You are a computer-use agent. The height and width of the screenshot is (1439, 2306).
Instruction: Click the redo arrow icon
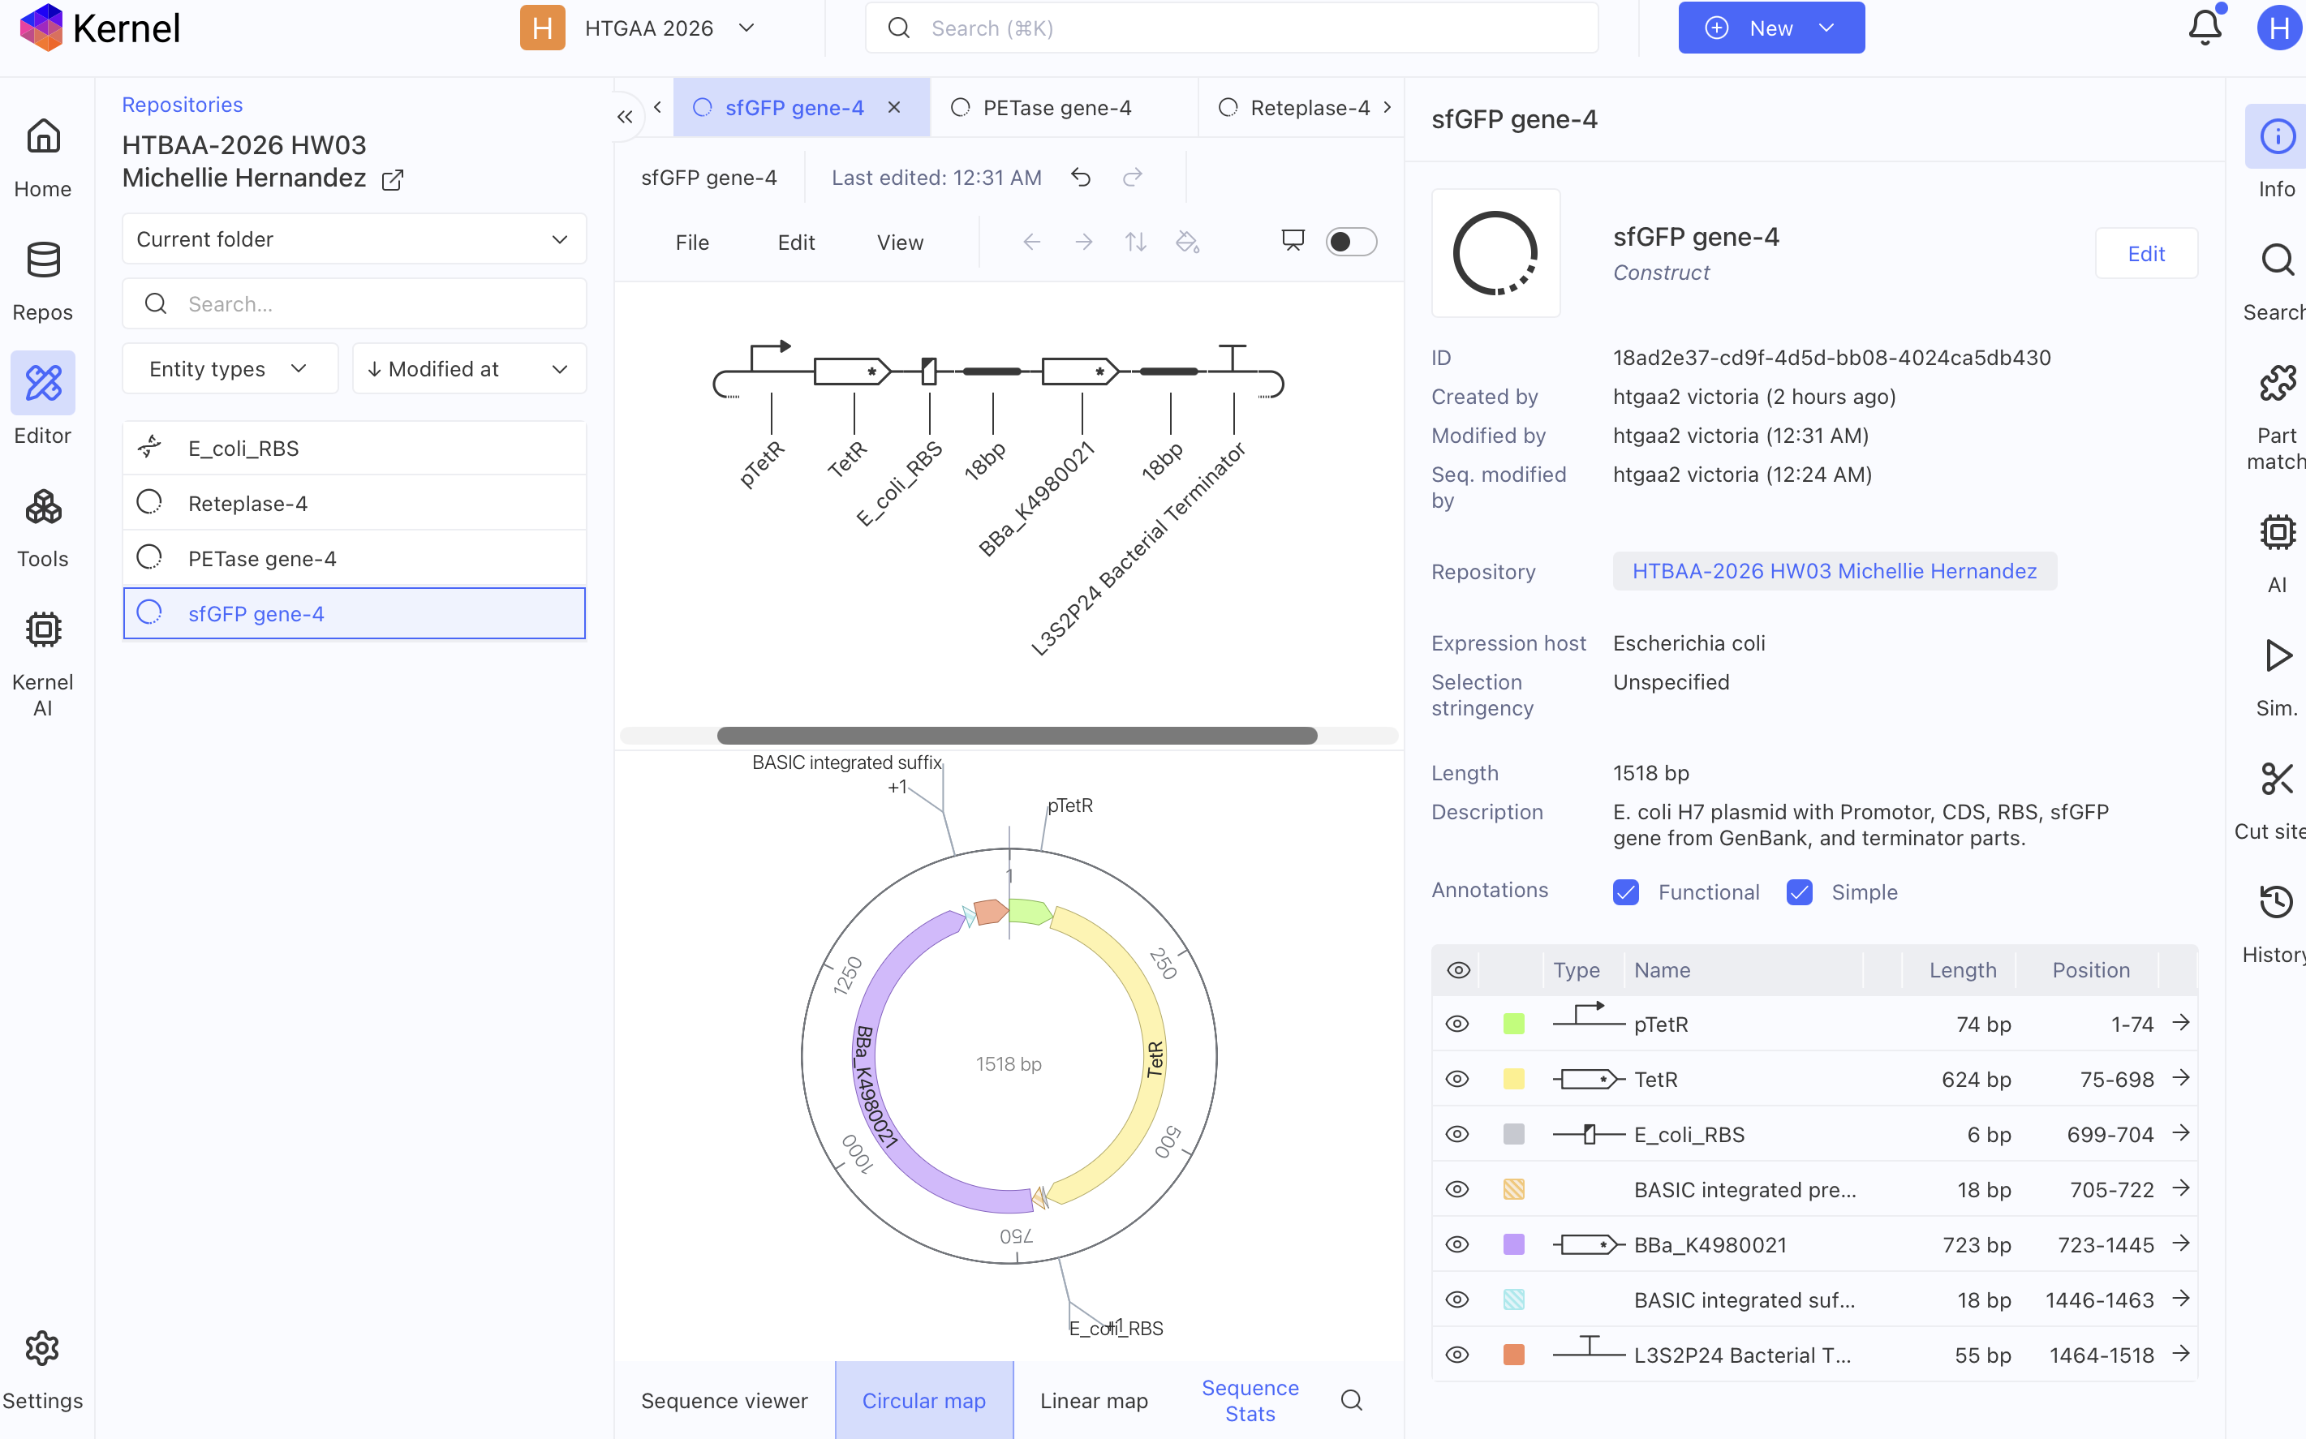(x=1133, y=177)
